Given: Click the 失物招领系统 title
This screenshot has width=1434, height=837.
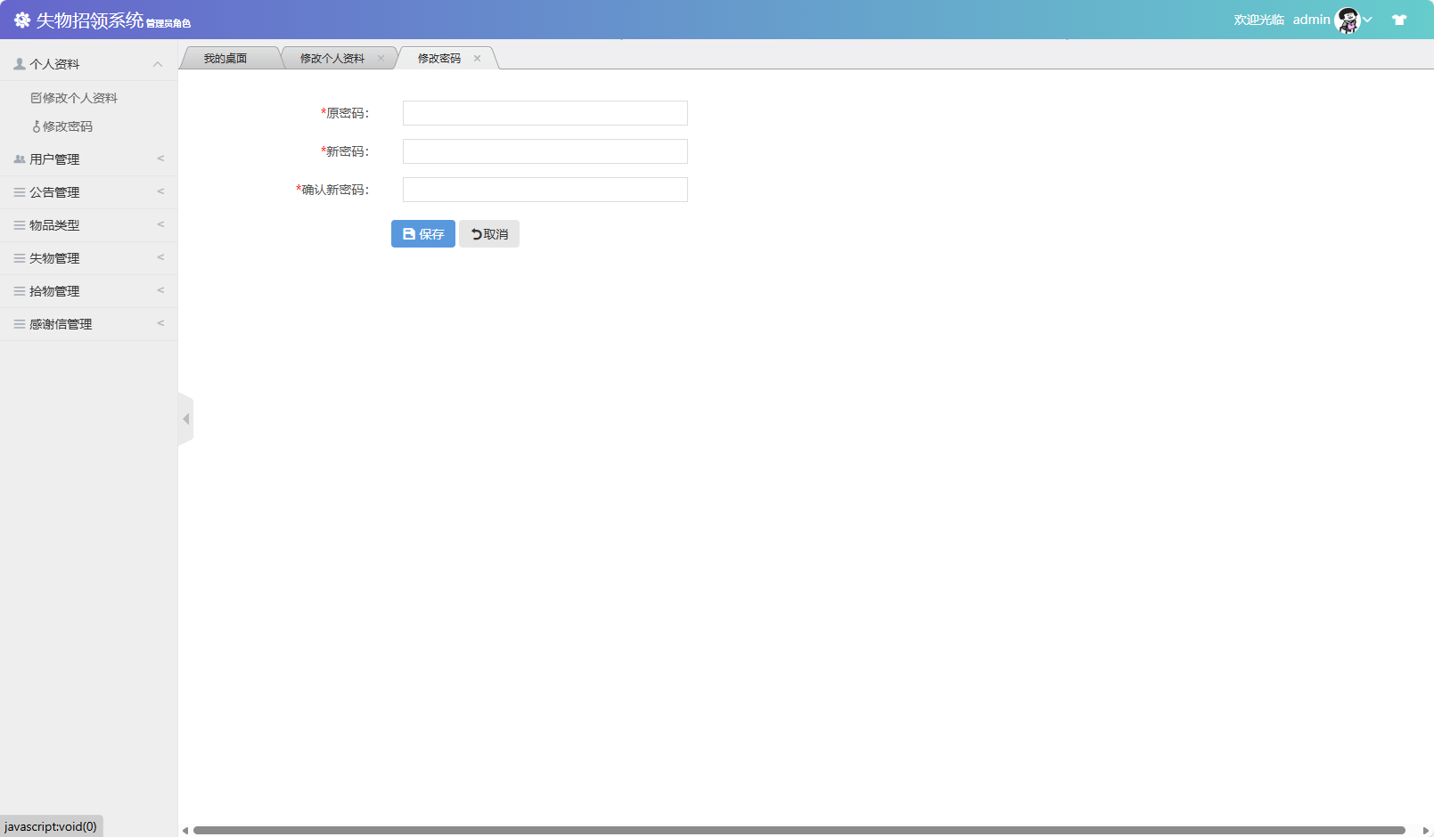Looking at the screenshot, I should (x=89, y=20).
